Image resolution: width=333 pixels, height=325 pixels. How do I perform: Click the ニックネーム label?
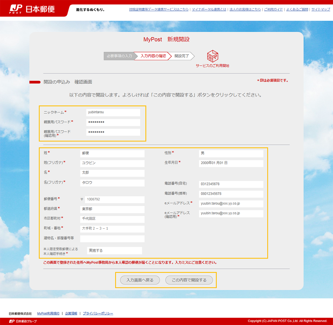pyautogui.click(x=54, y=112)
